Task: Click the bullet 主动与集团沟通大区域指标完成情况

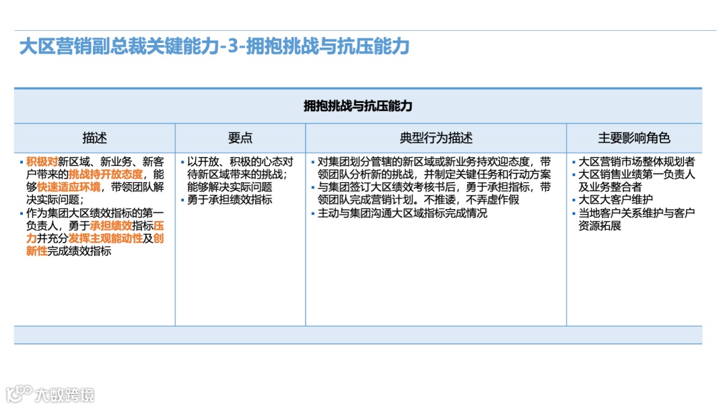Action: (x=403, y=213)
